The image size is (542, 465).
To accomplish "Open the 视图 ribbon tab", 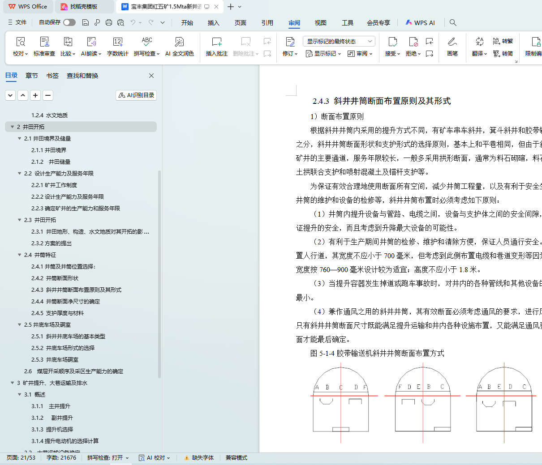I will click(x=320, y=23).
